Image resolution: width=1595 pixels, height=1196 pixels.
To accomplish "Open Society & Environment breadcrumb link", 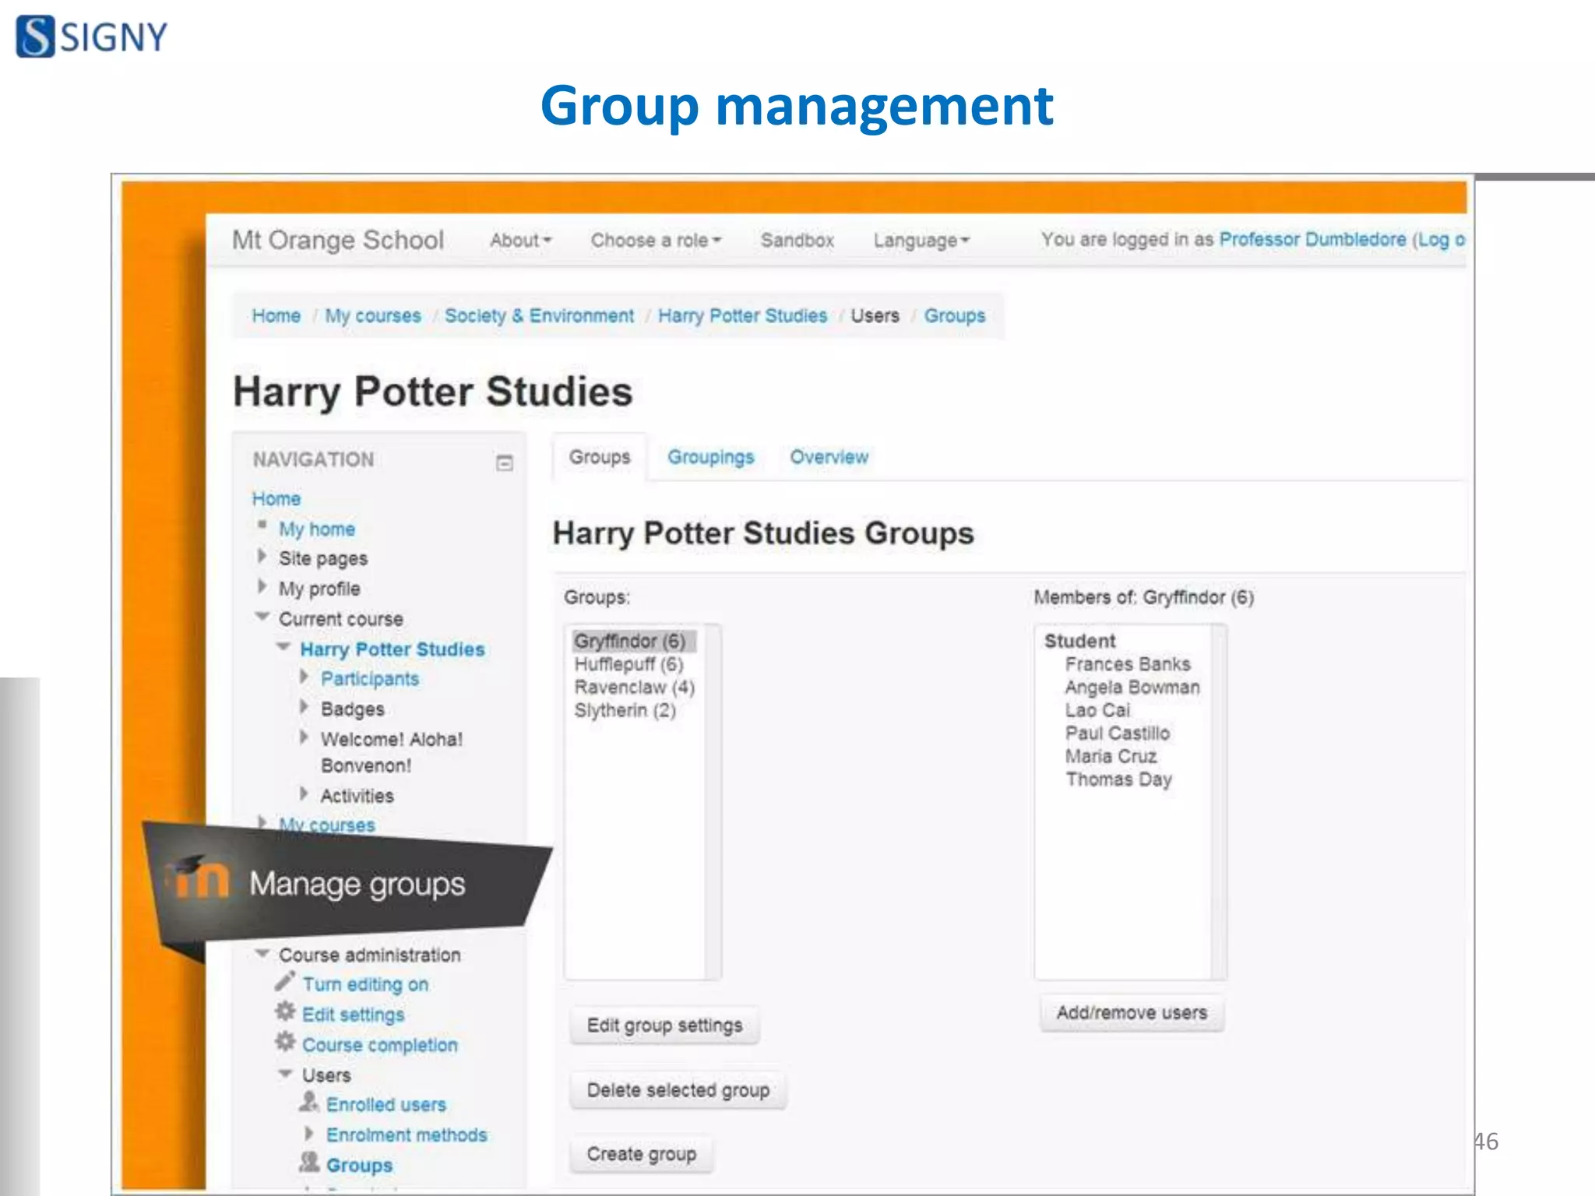I will 539,315.
